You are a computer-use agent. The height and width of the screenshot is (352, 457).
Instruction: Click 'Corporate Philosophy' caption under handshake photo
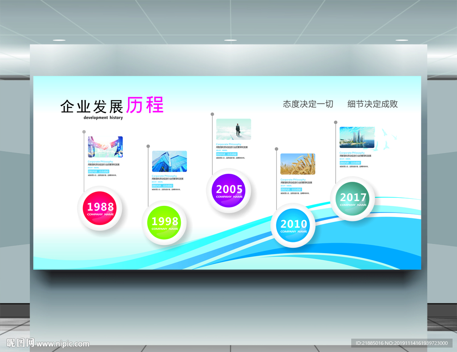[100, 161]
